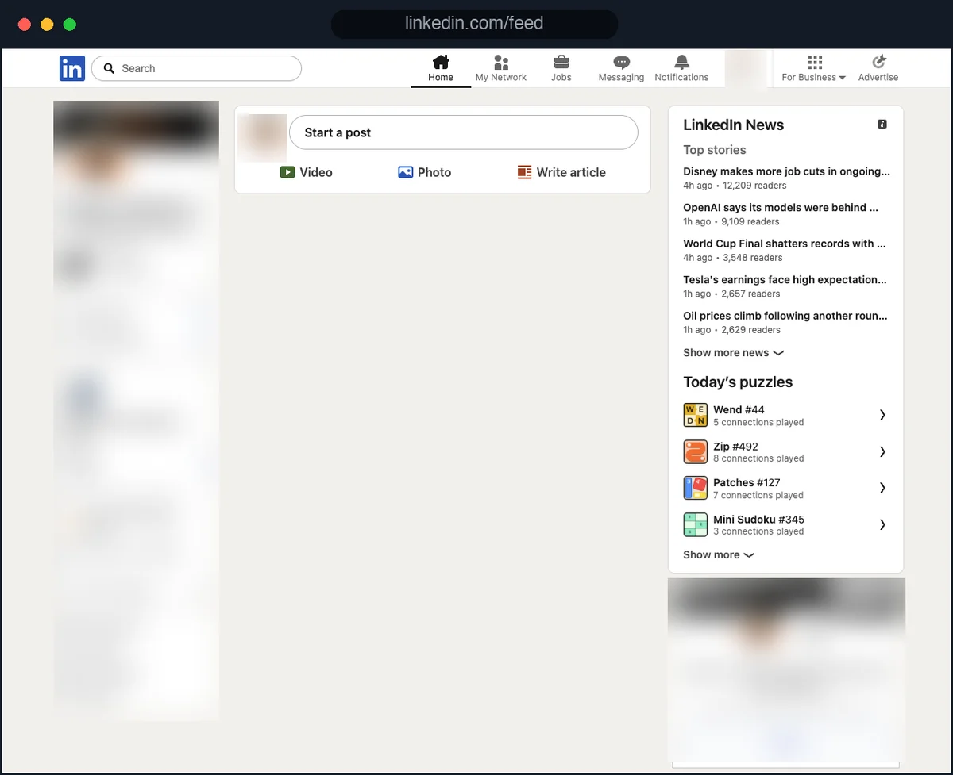Viewport: 953px width, 775px height.
Task: Click the yellow minimize window button
Action: pyautogui.click(x=47, y=24)
